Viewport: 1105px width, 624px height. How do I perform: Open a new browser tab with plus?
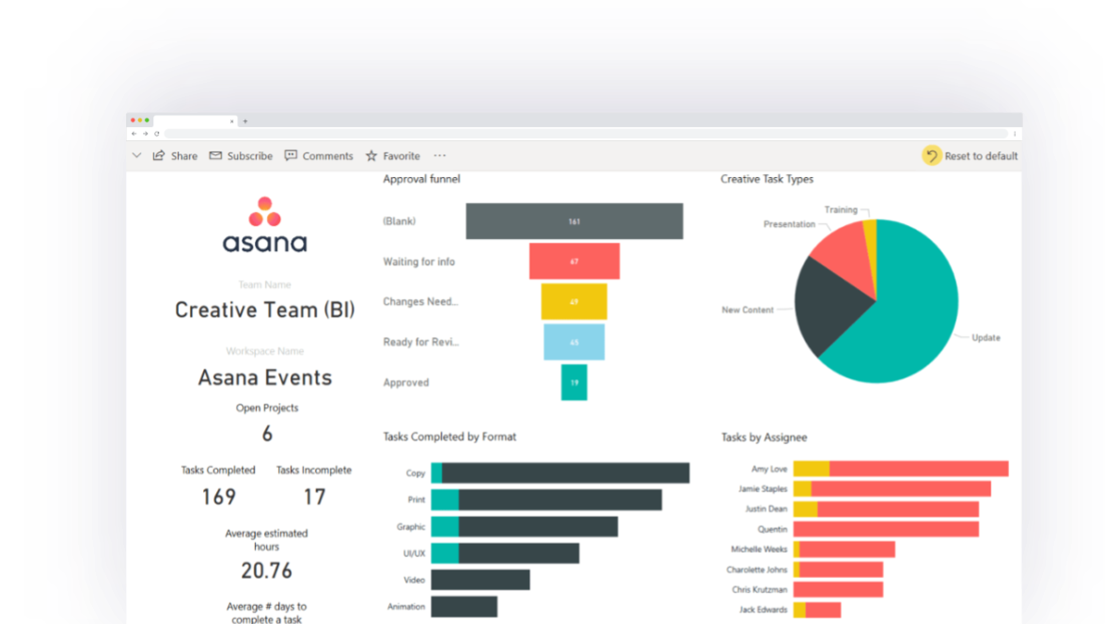click(245, 121)
